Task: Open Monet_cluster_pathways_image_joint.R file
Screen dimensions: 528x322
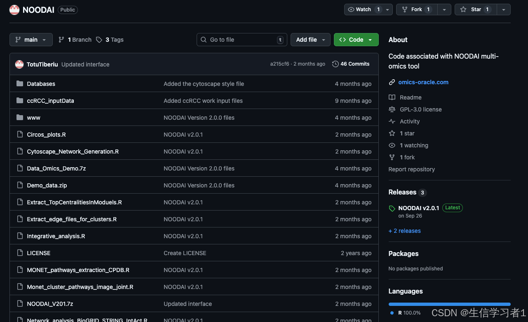Action: click(80, 287)
